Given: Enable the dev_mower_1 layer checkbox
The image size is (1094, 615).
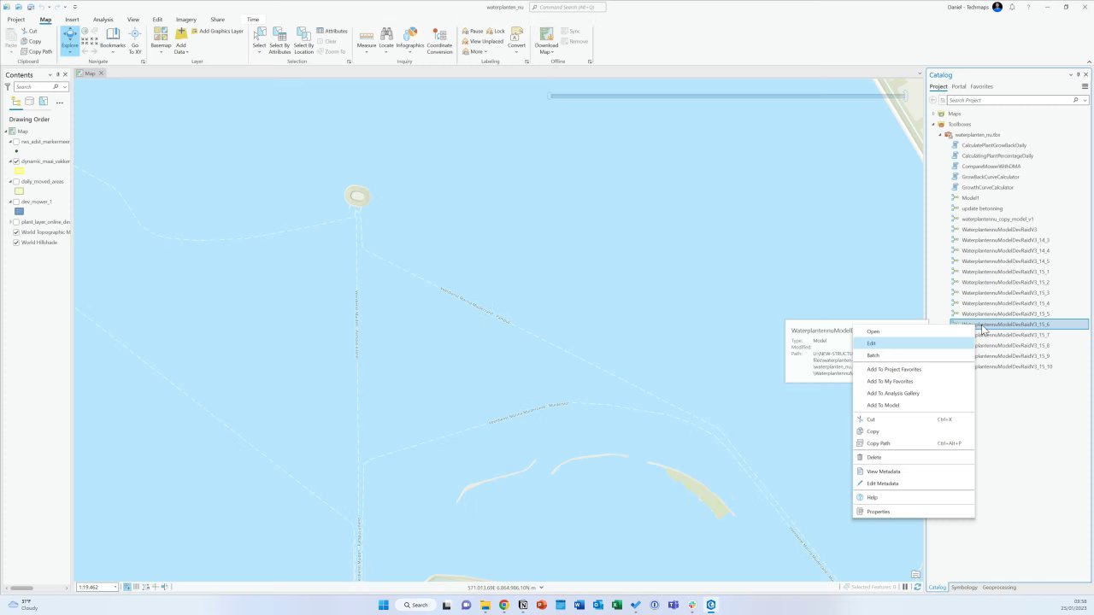Looking at the screenshot, I should 16,202.
